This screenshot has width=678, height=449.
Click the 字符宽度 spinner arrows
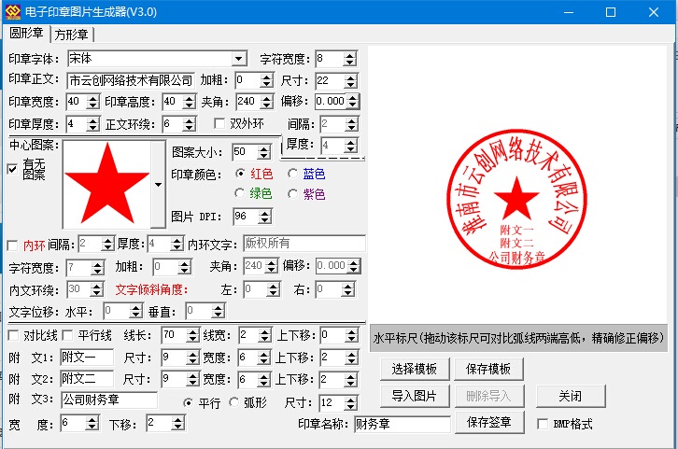[350, 59]
